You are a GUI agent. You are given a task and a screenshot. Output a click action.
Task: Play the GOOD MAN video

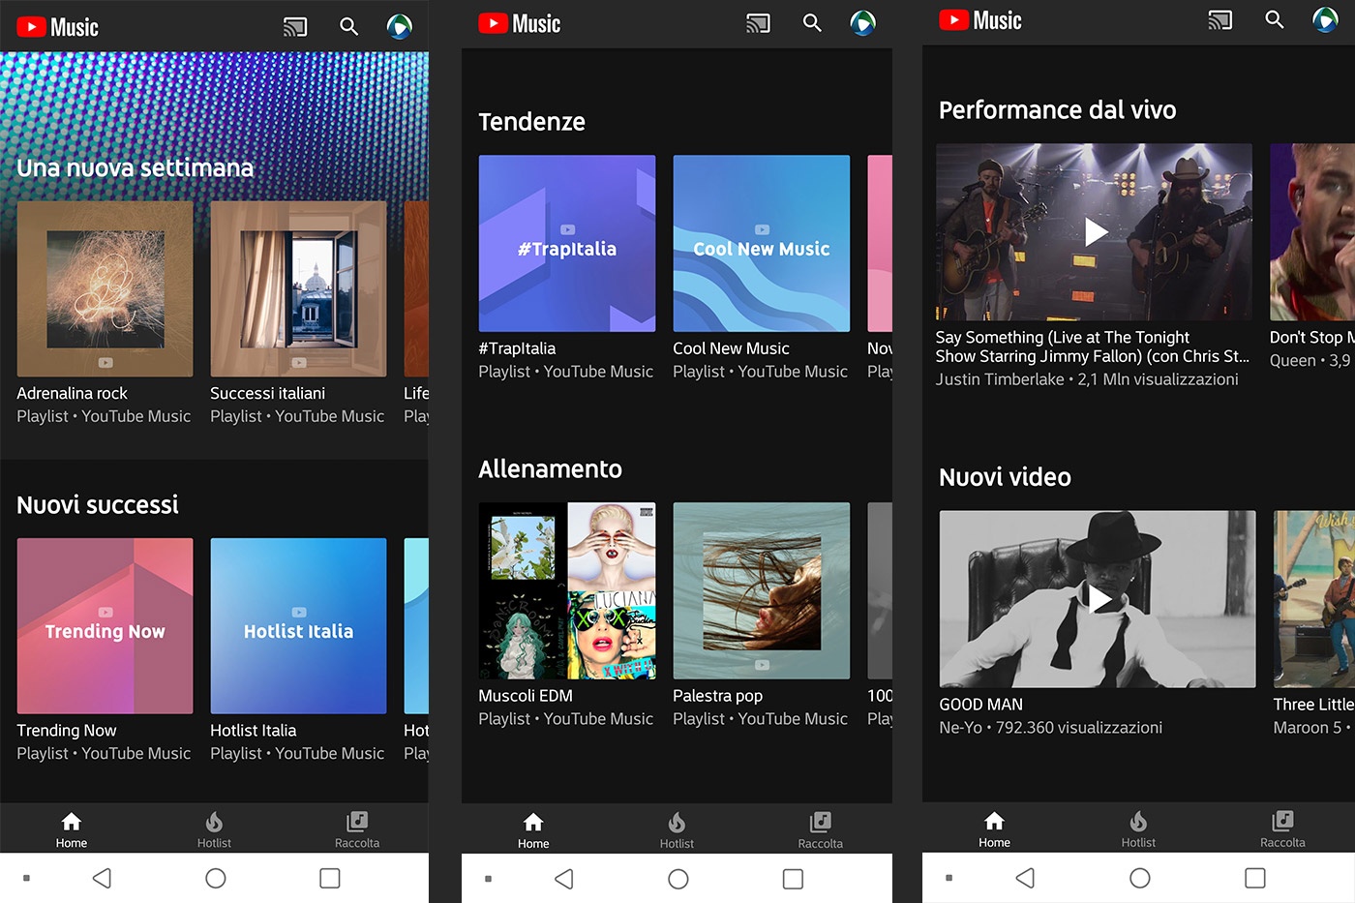pos(1098,599)
